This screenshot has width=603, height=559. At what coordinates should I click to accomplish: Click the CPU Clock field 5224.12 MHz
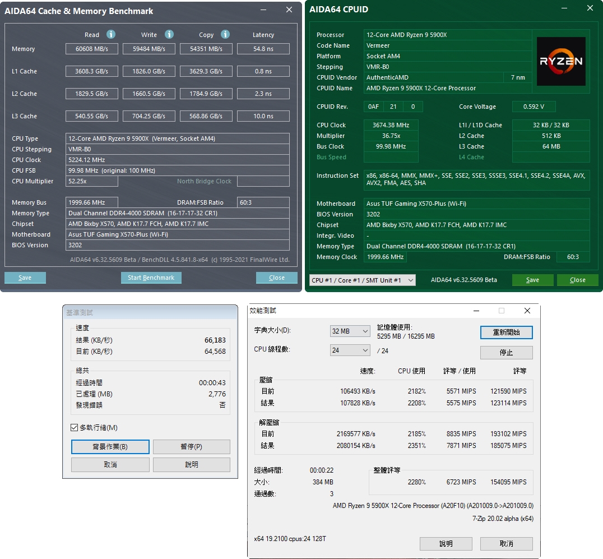point(177,160)
